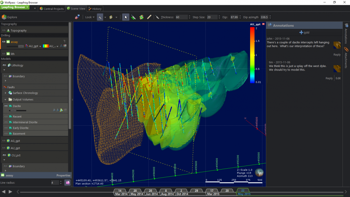
Task: Show the Topography layer using its eye icon
Action: pos(4,30)
